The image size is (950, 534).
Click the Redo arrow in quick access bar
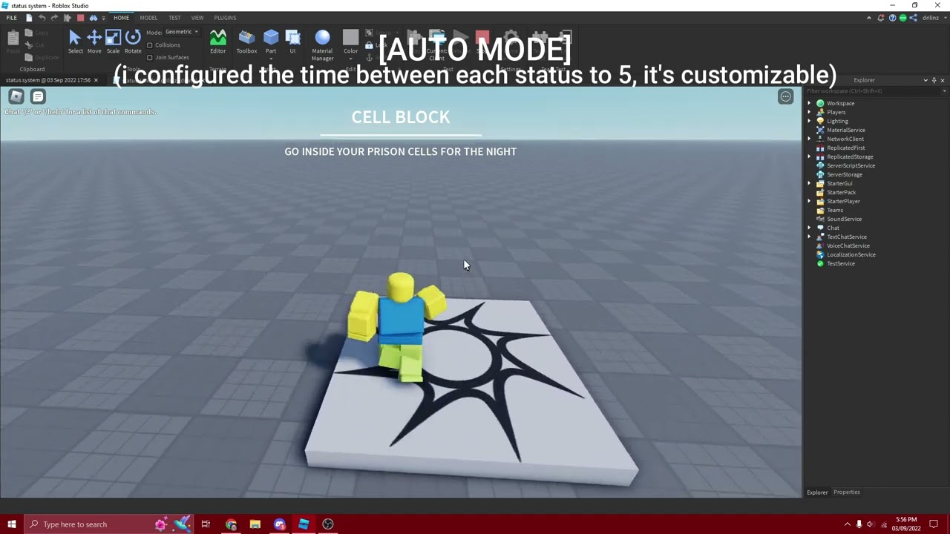pyautogui.click(x=54, y=18)
